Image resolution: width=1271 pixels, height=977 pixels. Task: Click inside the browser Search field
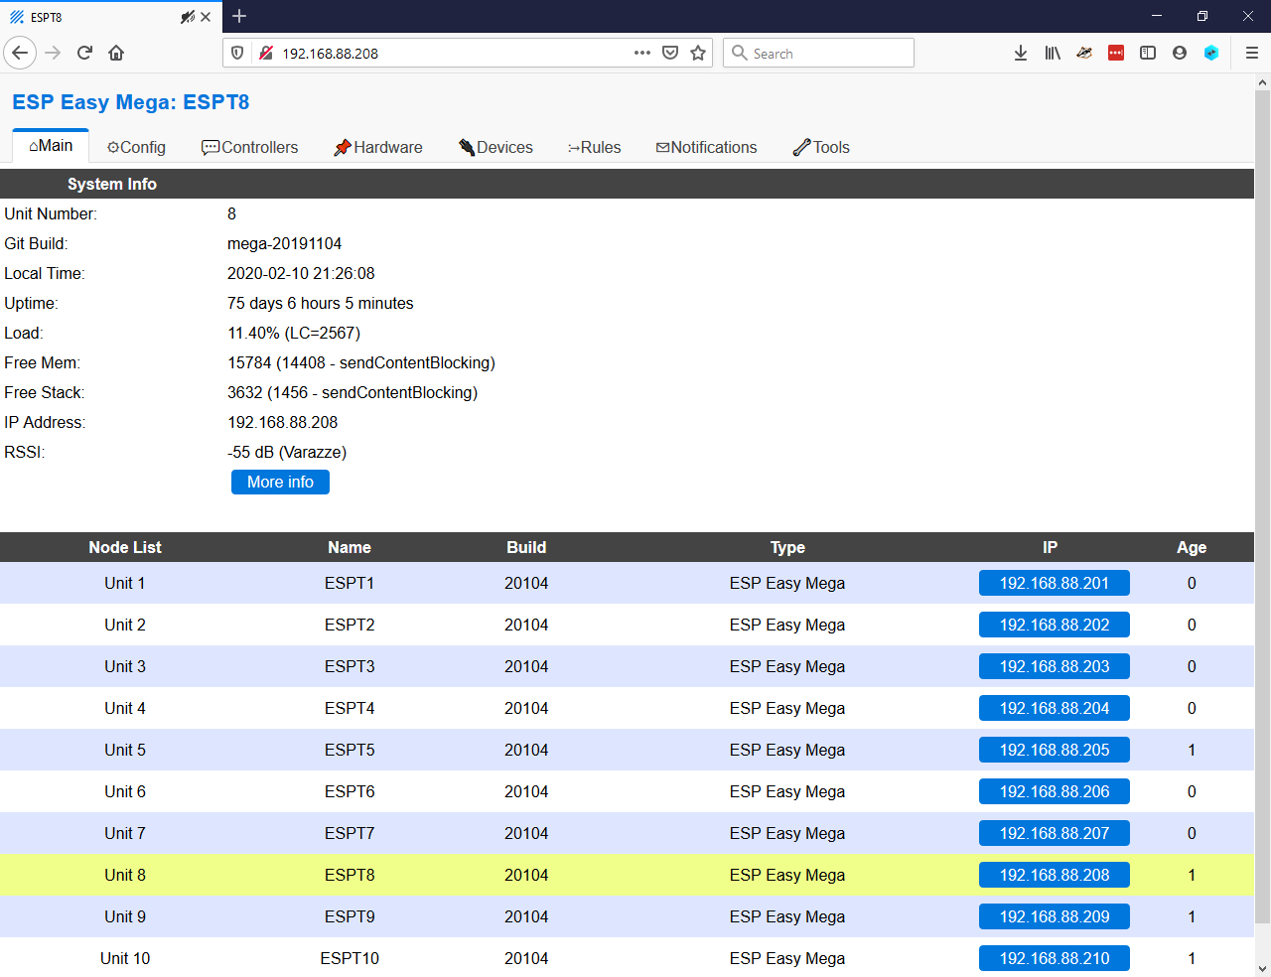pos(818,53)
